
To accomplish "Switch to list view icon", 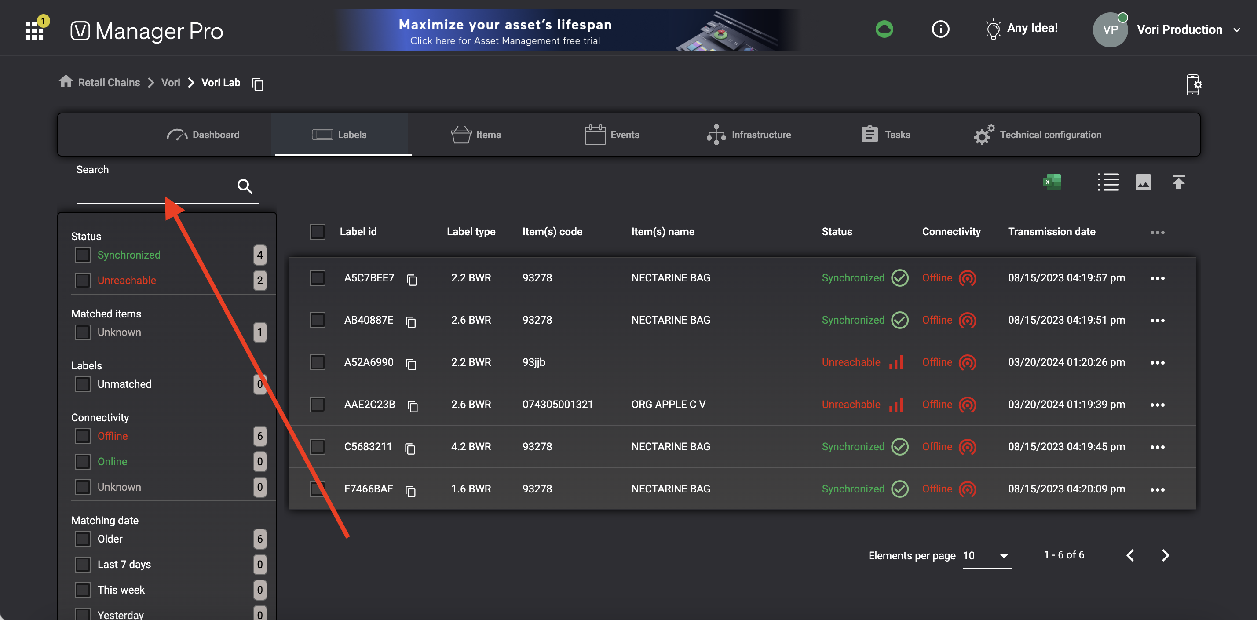I will tap(1108, 182).
